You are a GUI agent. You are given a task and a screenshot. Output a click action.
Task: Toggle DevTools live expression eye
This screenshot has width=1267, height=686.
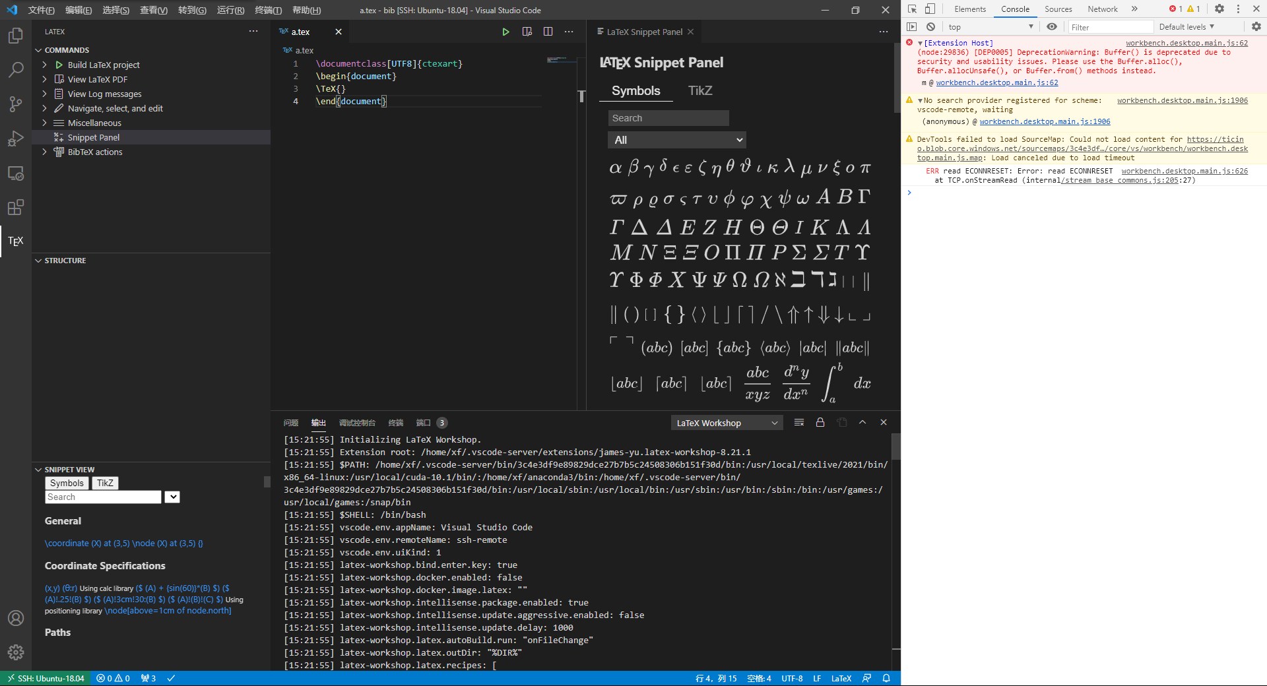pos(1052,27)
